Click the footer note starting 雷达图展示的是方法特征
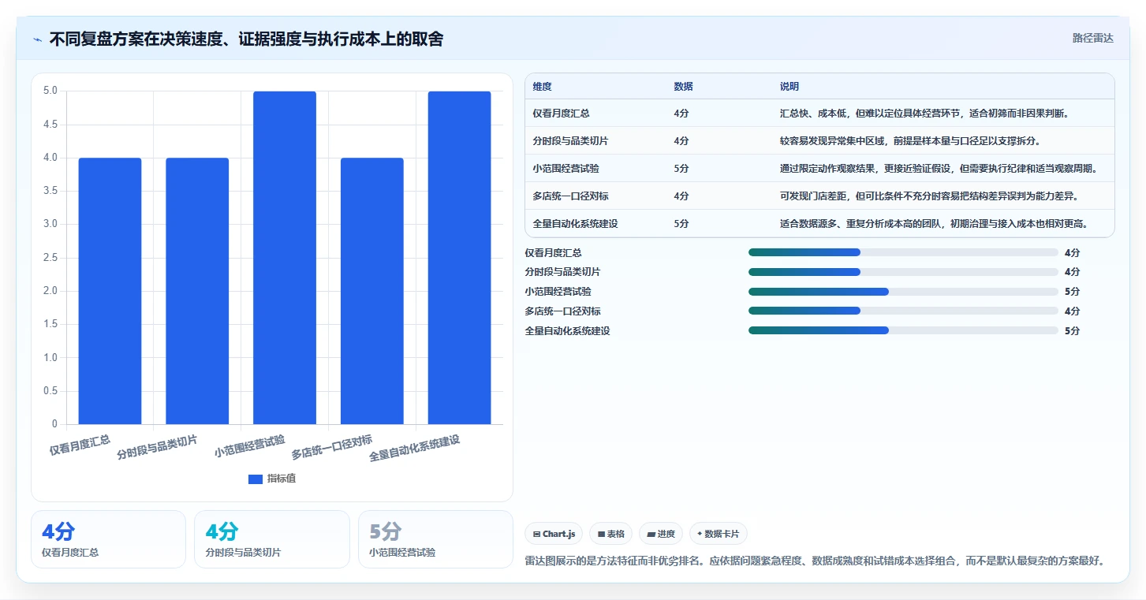The height and width of the screenshot is (600, 1146). (814, 561)
